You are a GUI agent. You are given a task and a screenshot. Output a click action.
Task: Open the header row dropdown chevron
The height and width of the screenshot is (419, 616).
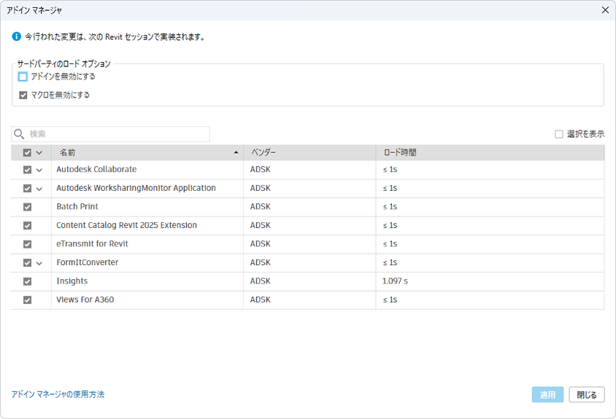pyautogui.click(x=39, y=153)
